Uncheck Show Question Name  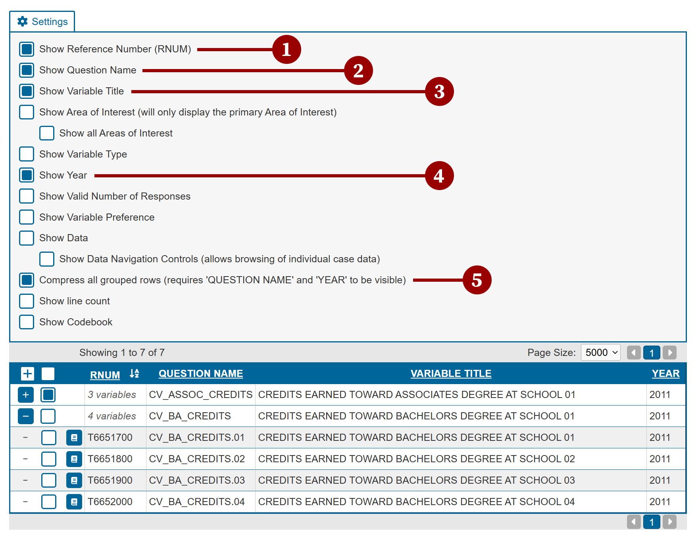pyautogui.click(x=27, y=70)
